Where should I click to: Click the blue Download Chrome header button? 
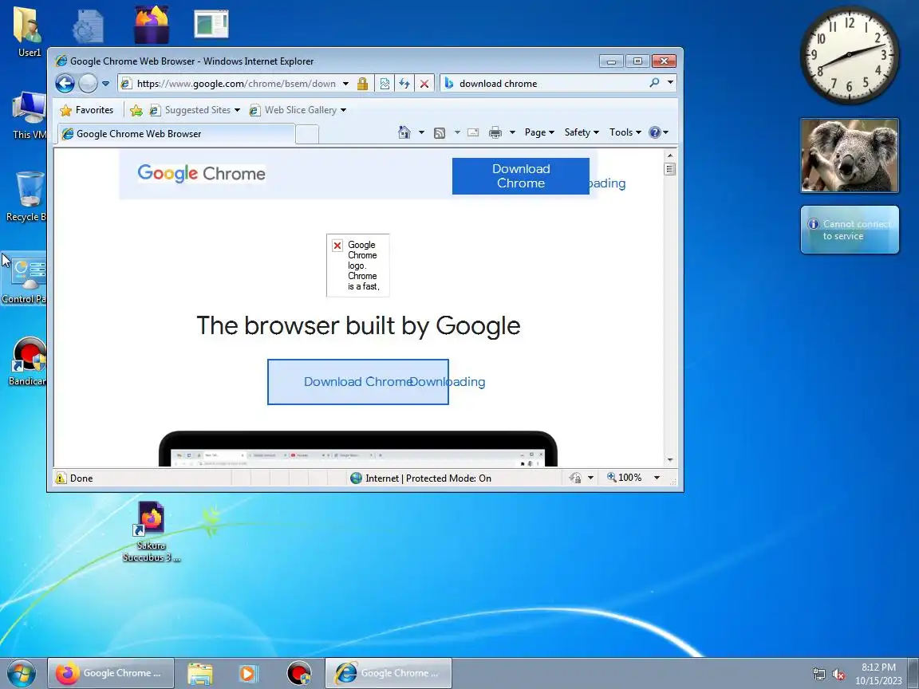click(521, 175)
